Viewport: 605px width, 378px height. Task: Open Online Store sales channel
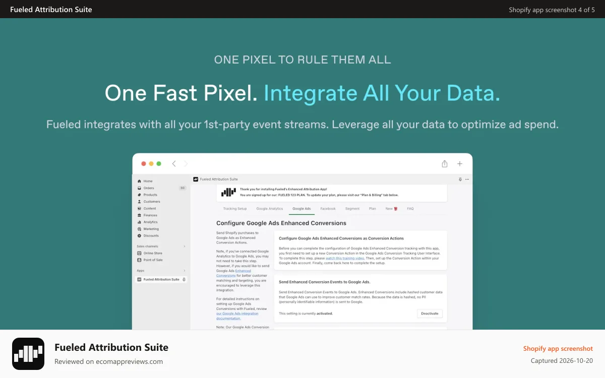coord(153,253)
